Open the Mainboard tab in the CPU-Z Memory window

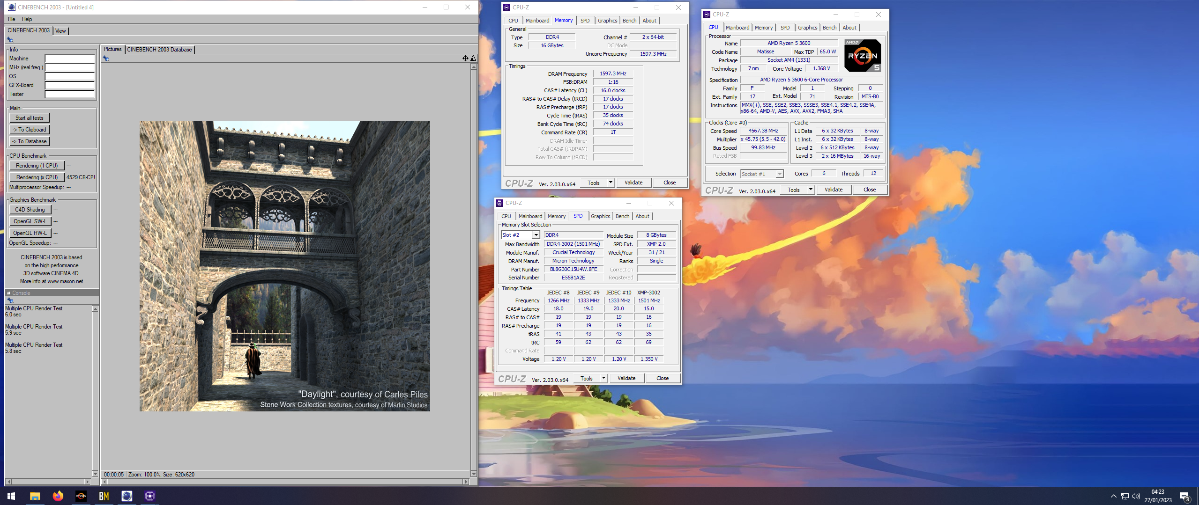click(x=537, y=21)
